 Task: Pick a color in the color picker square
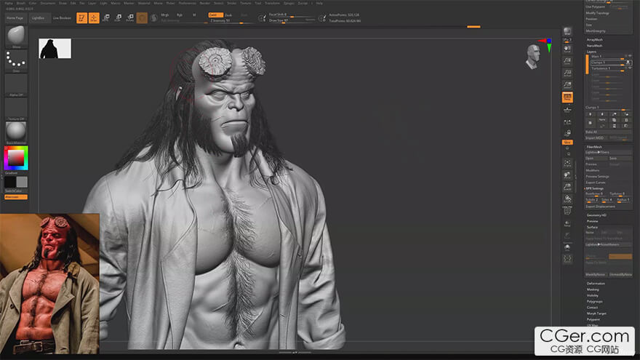click(16, 158)
